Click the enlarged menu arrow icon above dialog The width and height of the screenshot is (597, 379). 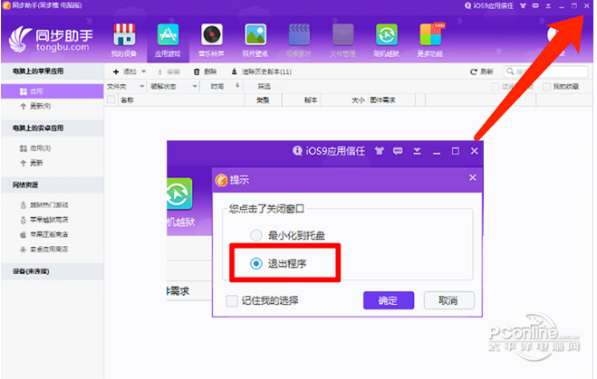pos(418,151)
